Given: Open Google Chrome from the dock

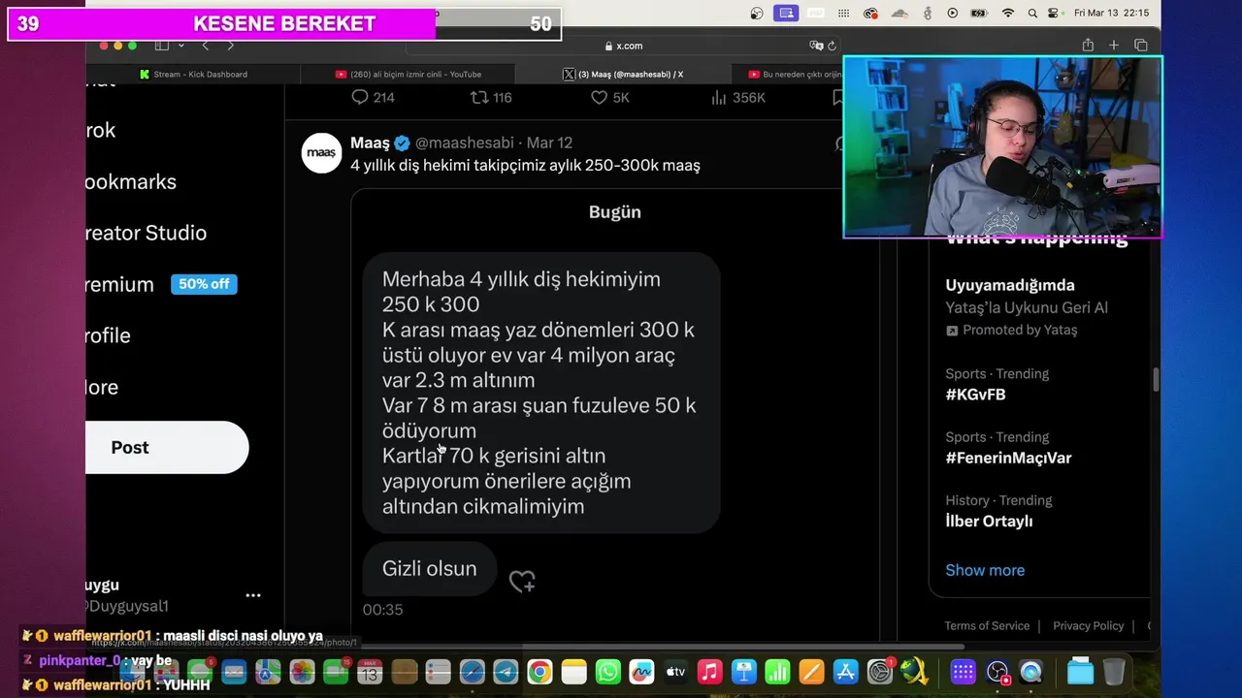Looking at the screenshot, I should [x=539, y=672].
